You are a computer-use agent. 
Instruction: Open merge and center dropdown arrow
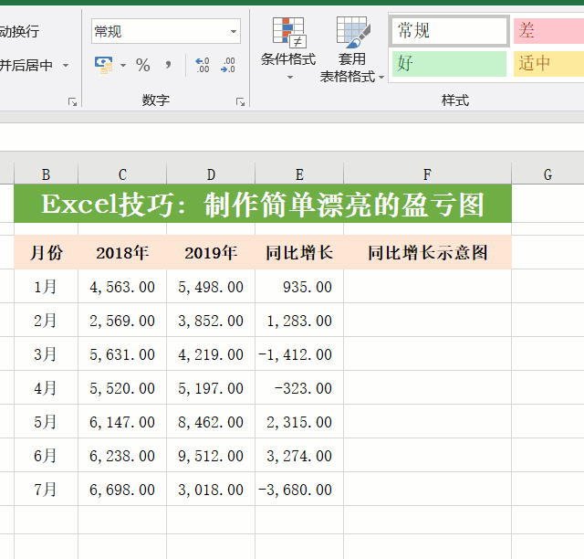click(66, 65)
